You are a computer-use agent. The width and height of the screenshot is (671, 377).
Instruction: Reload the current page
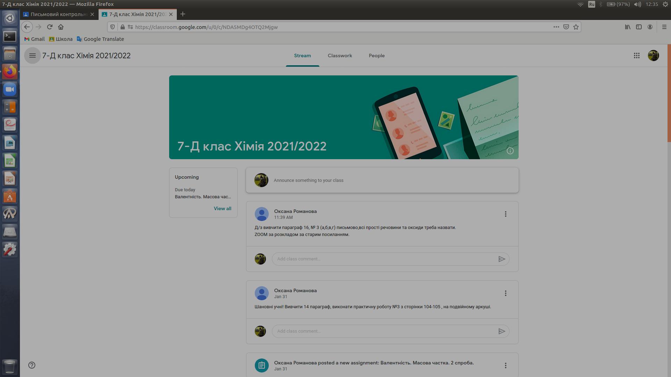click(x=50, y=27)
